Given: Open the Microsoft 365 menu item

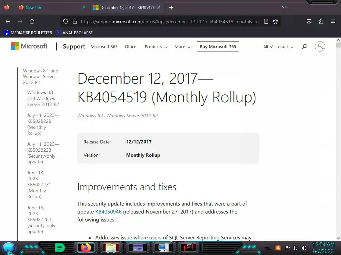Looking at the screenshot, I should [104, 46].
